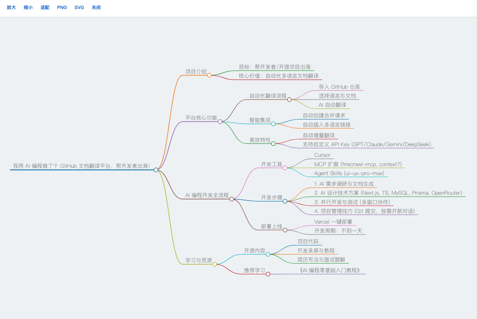Click the 放大 zoom-in button
477x319 pixels.
click(11, 7)
